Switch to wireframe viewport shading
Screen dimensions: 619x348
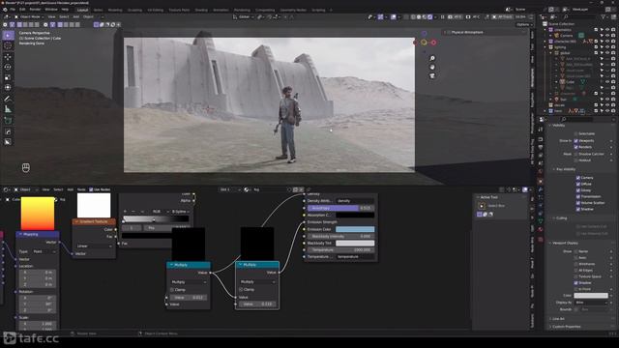click(413, 17)
